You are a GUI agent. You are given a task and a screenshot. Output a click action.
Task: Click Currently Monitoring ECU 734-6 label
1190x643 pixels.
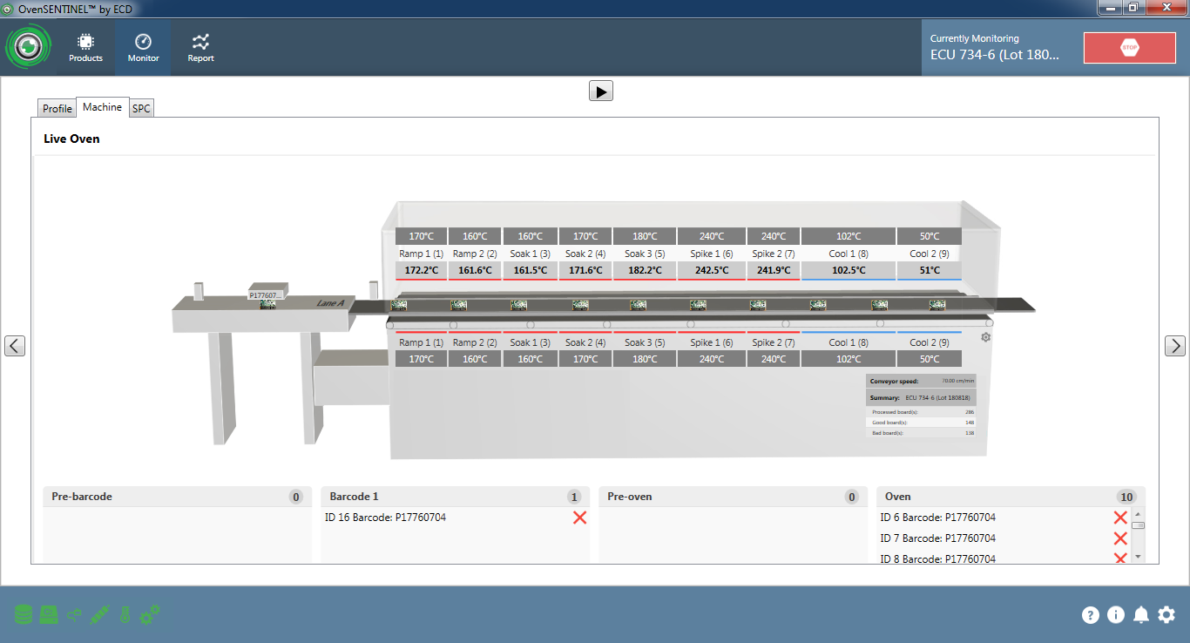(x=995, y=47)
